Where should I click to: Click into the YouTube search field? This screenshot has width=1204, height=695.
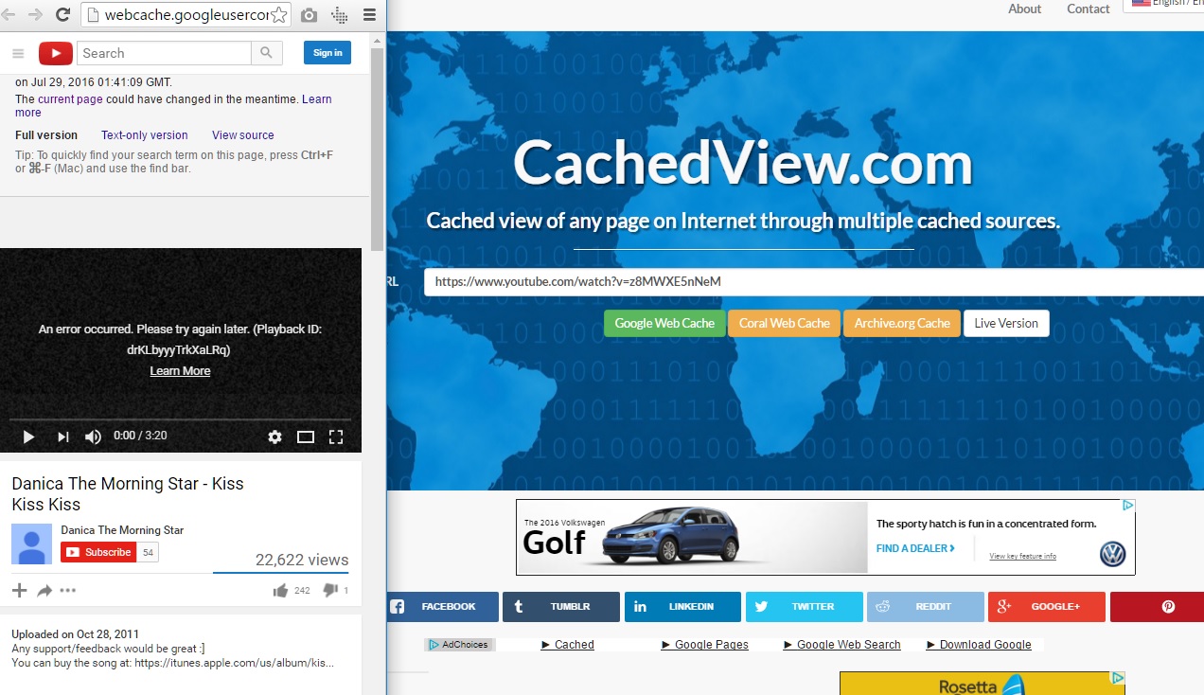(164, 53)
